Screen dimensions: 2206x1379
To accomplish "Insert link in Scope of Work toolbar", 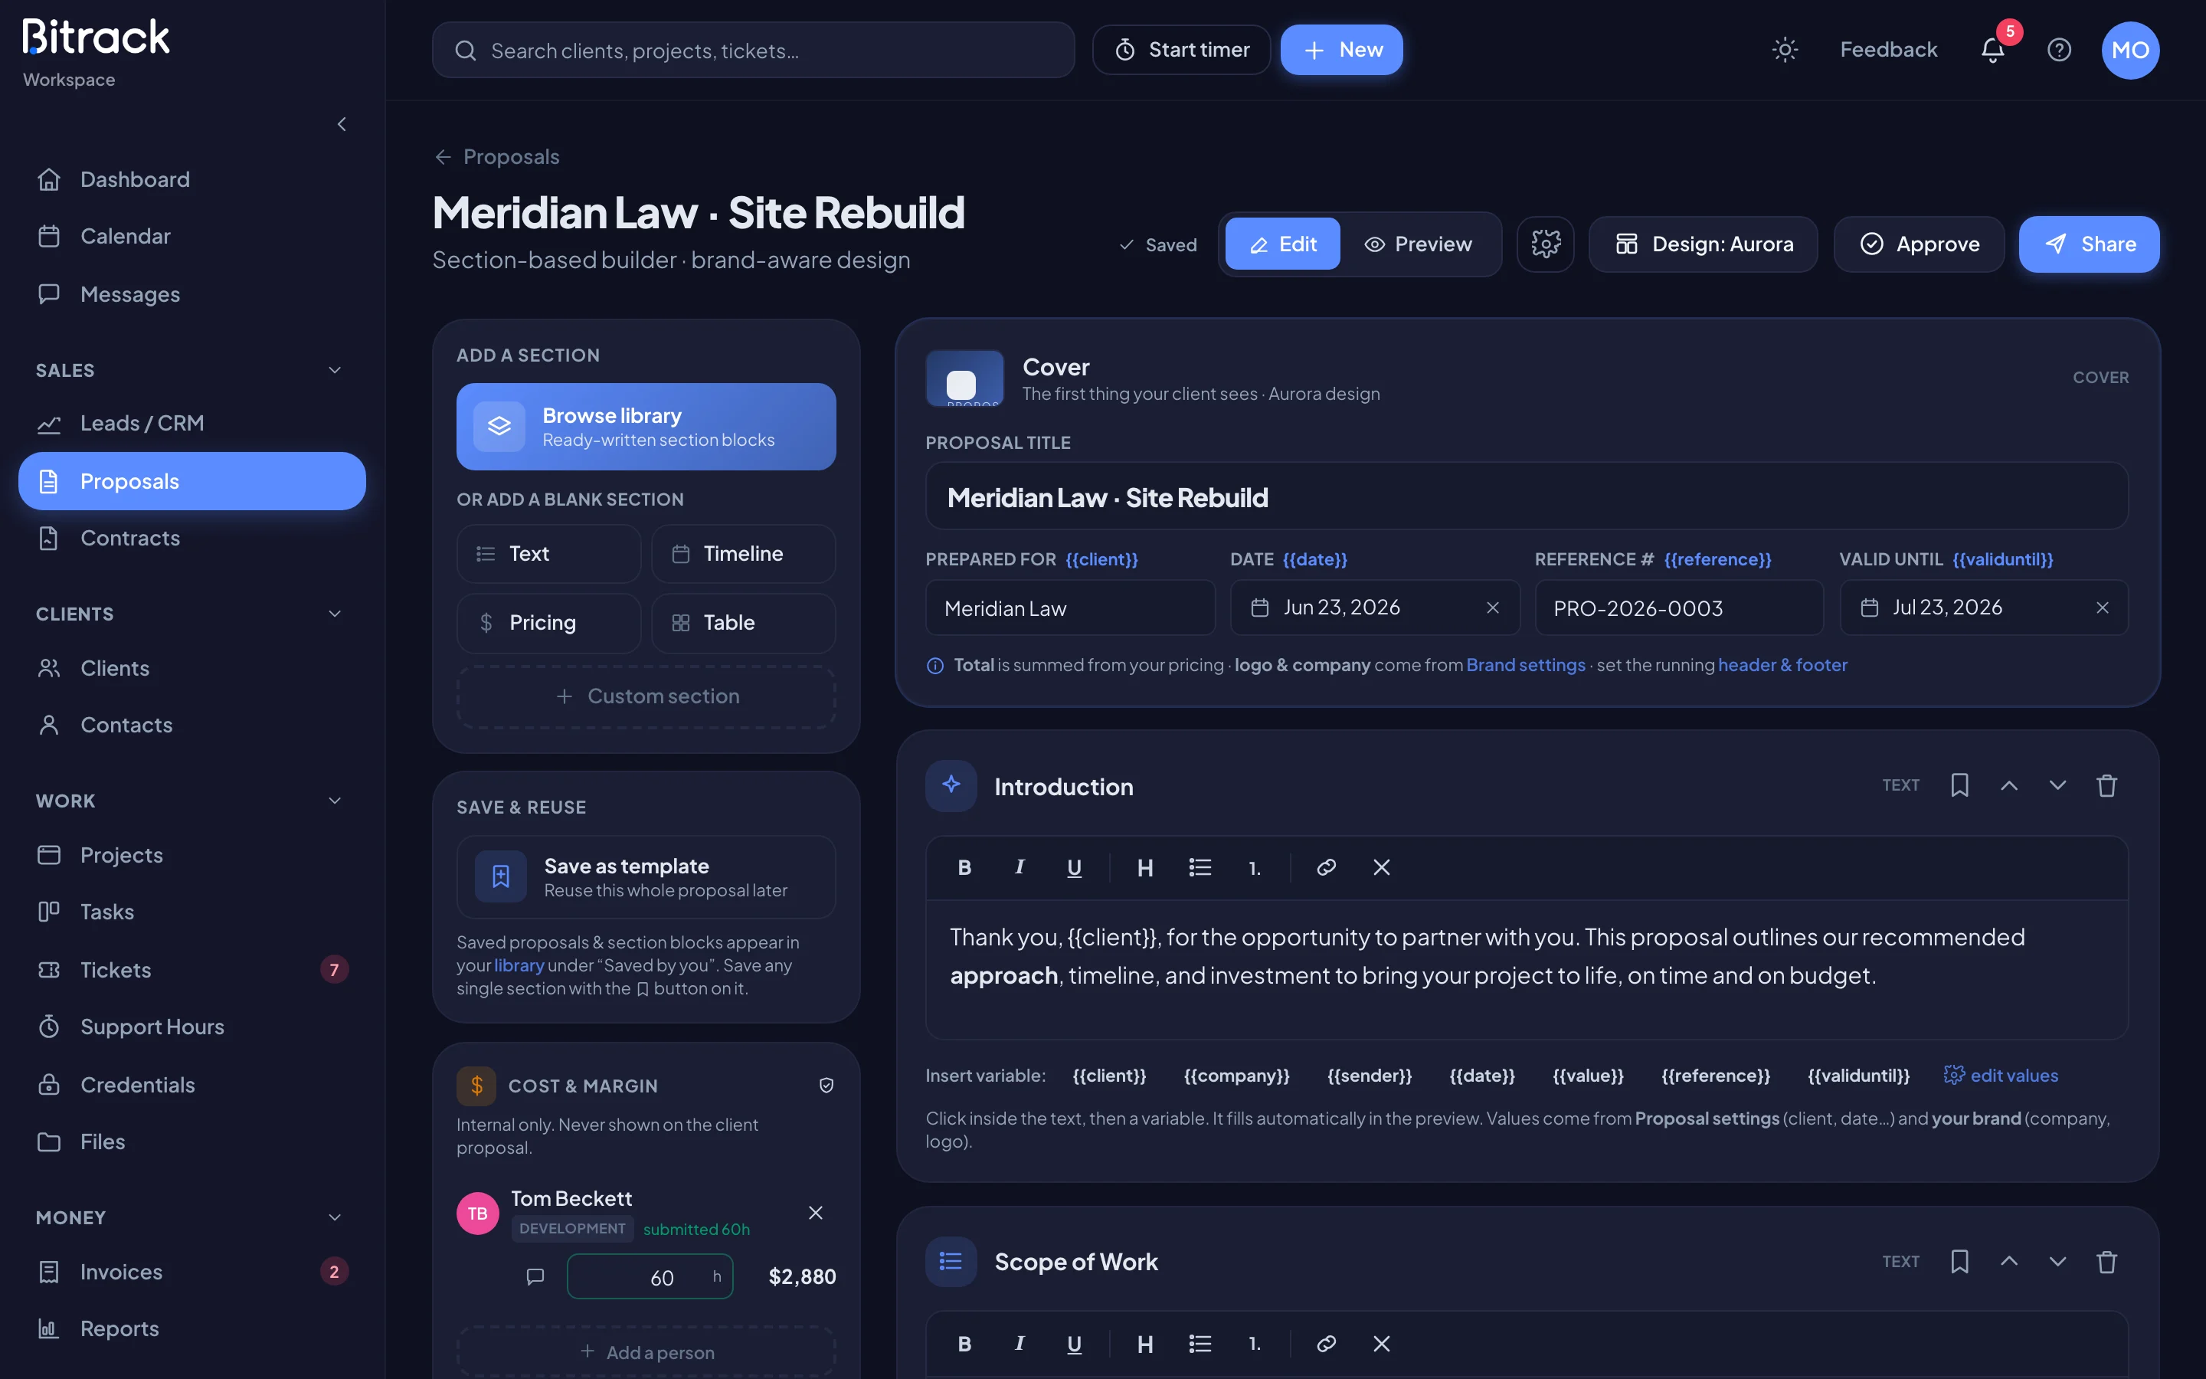I will pyautogui.click(x=1327, y=1344).
